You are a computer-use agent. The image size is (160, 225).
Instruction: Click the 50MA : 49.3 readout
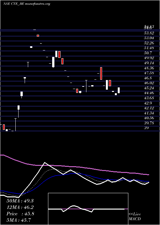point(20,201)
